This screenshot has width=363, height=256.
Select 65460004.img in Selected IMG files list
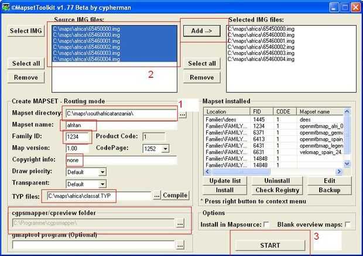click(x=291, y=59)
